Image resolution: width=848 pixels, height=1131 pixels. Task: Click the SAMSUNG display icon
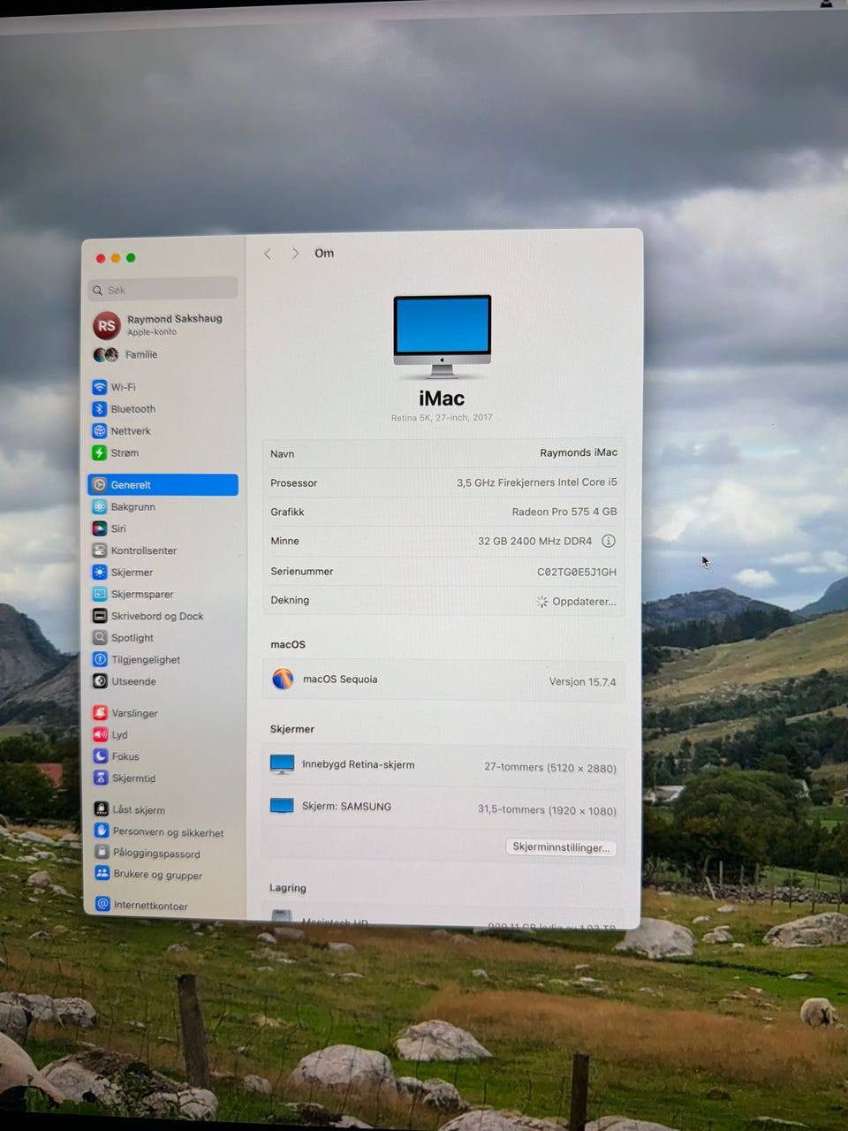[x=282, y=806]
